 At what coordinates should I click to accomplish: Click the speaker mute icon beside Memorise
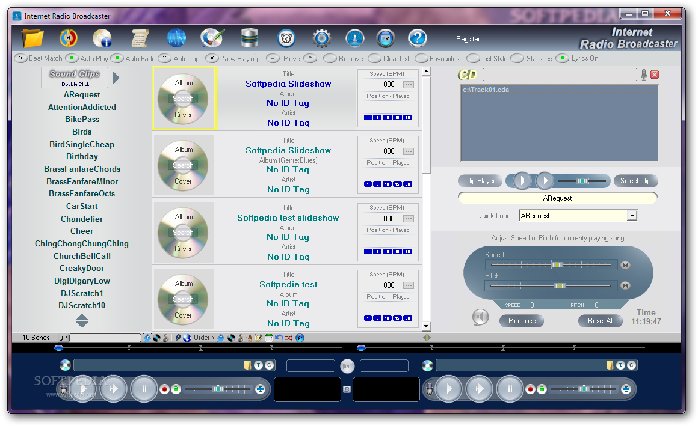click(x=480, y=317)
